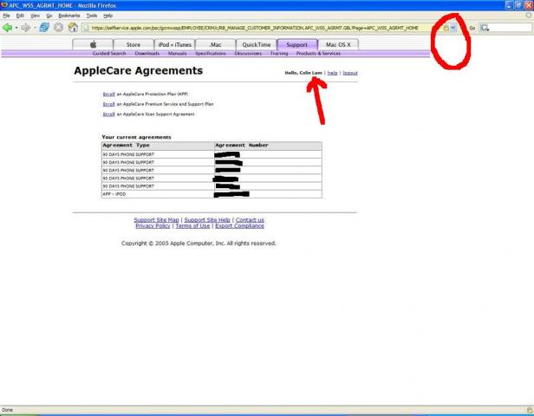This screenshot has width=534, height=416.
Task: Open the Bookmarks menu
Action: click(69, 16)
